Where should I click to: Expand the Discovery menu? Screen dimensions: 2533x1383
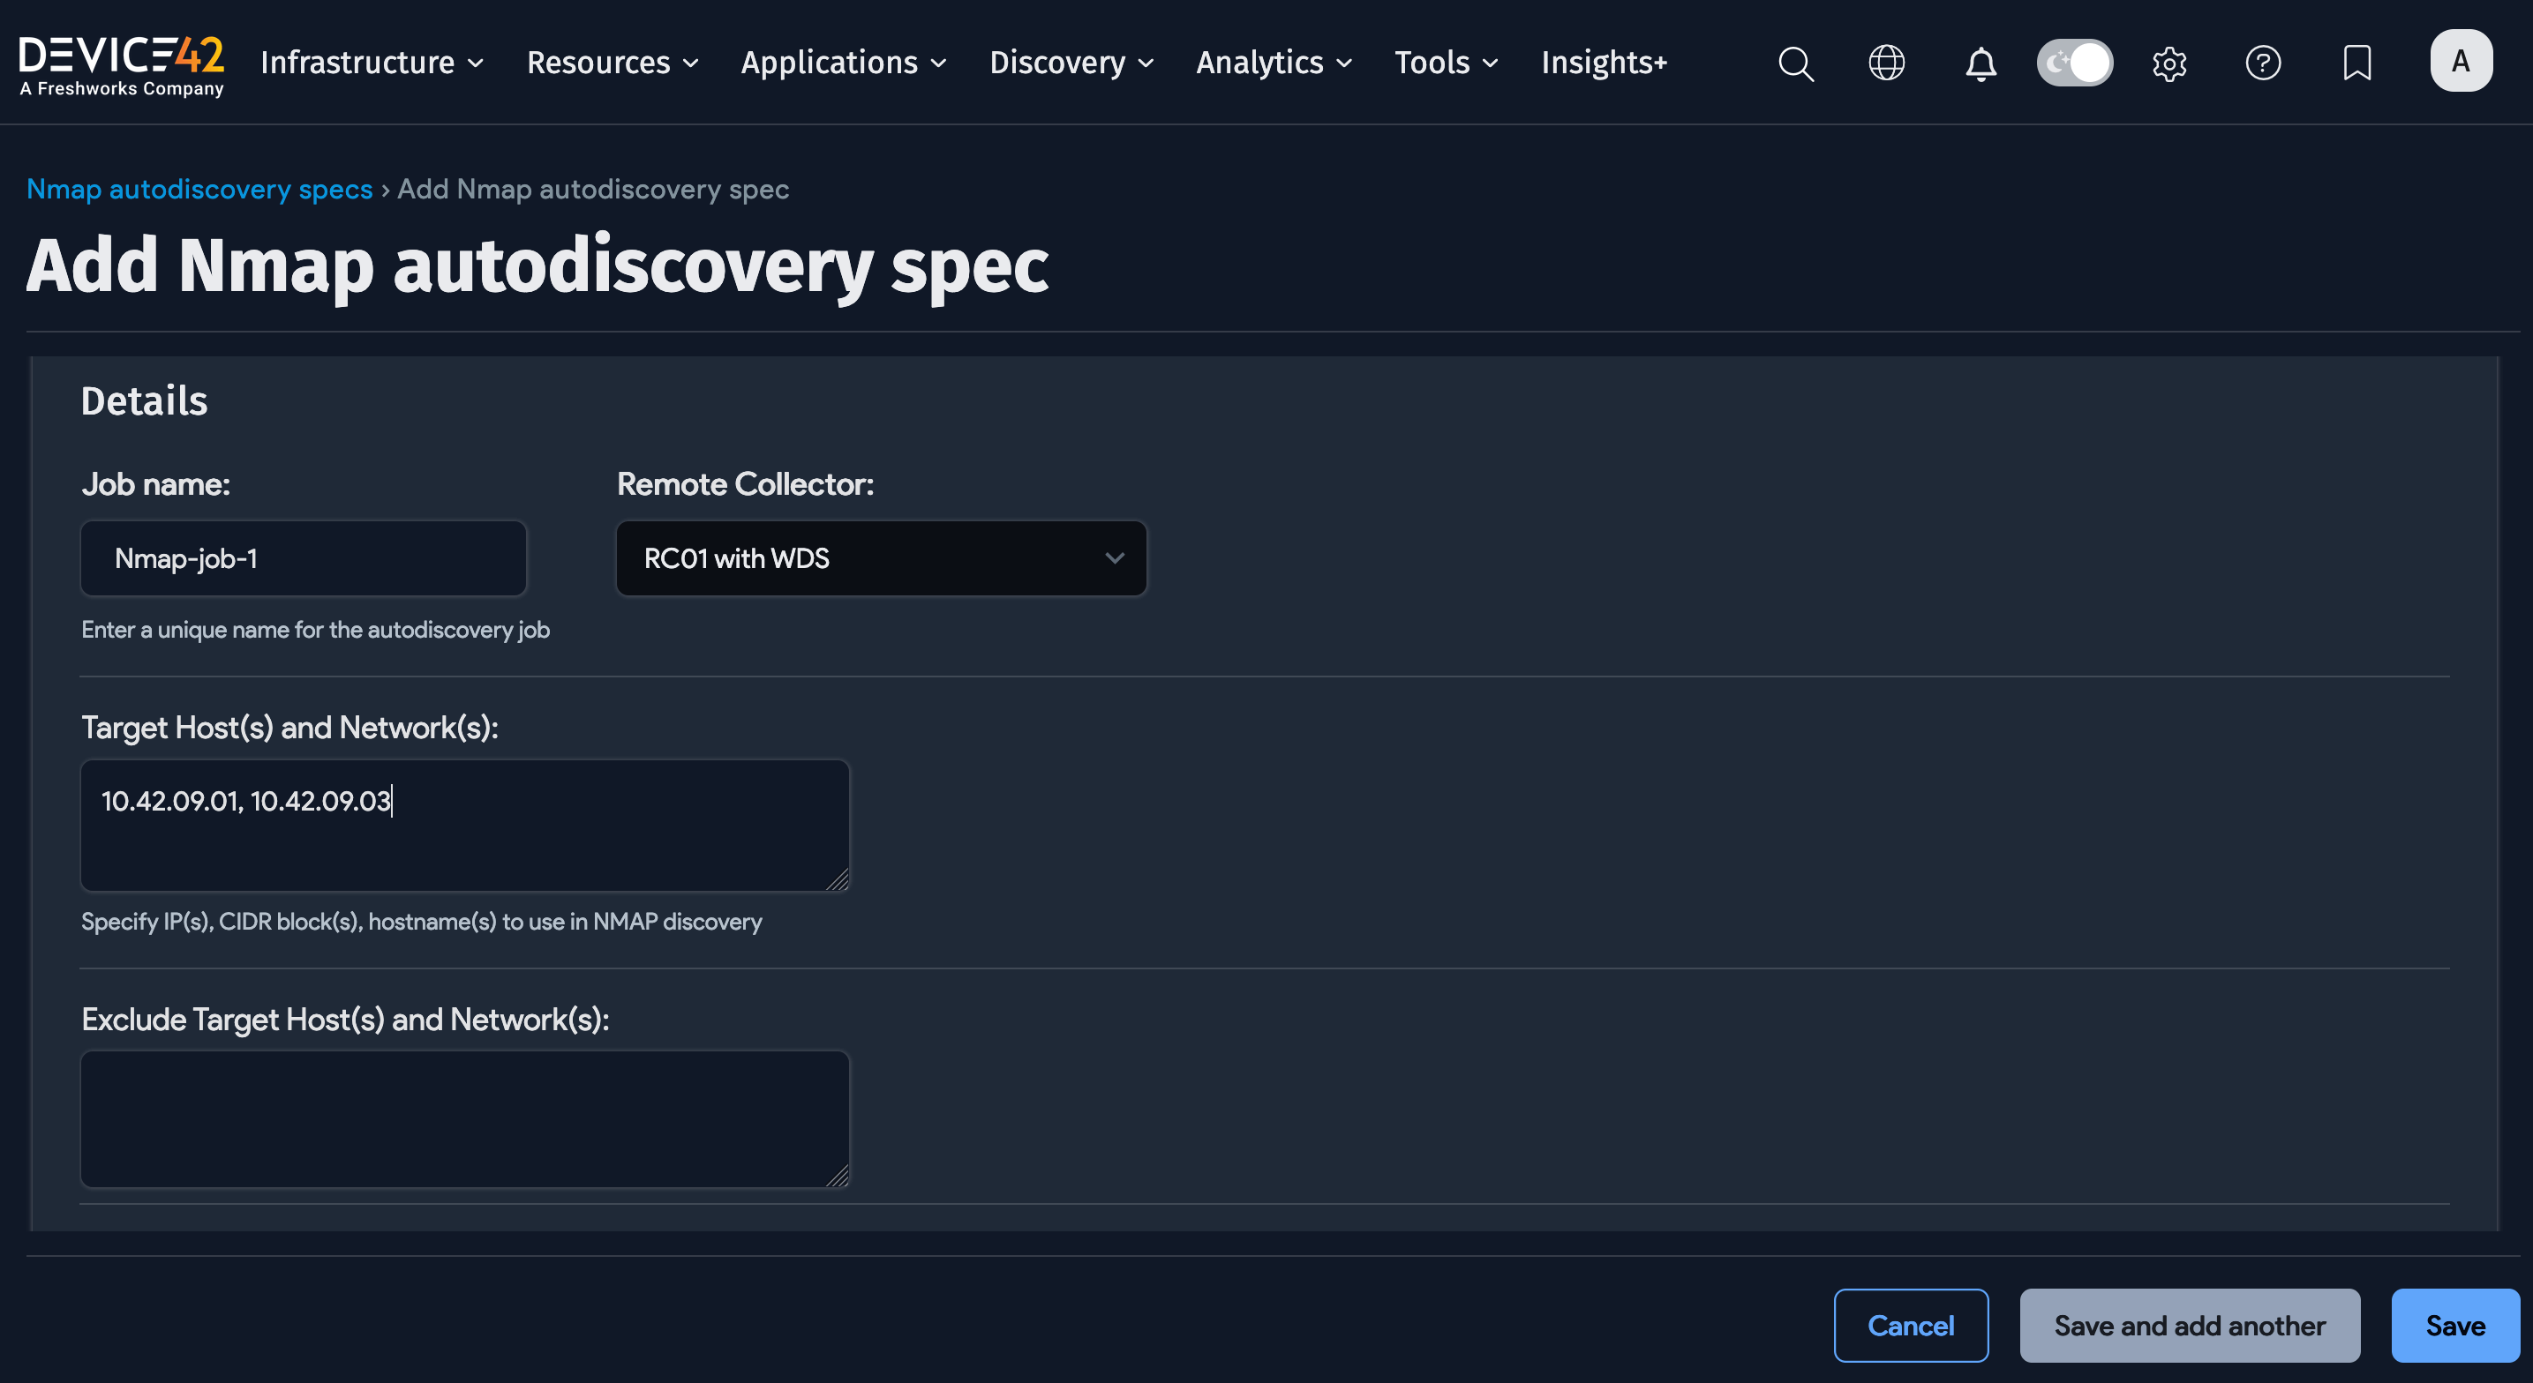pos(1071,63)
